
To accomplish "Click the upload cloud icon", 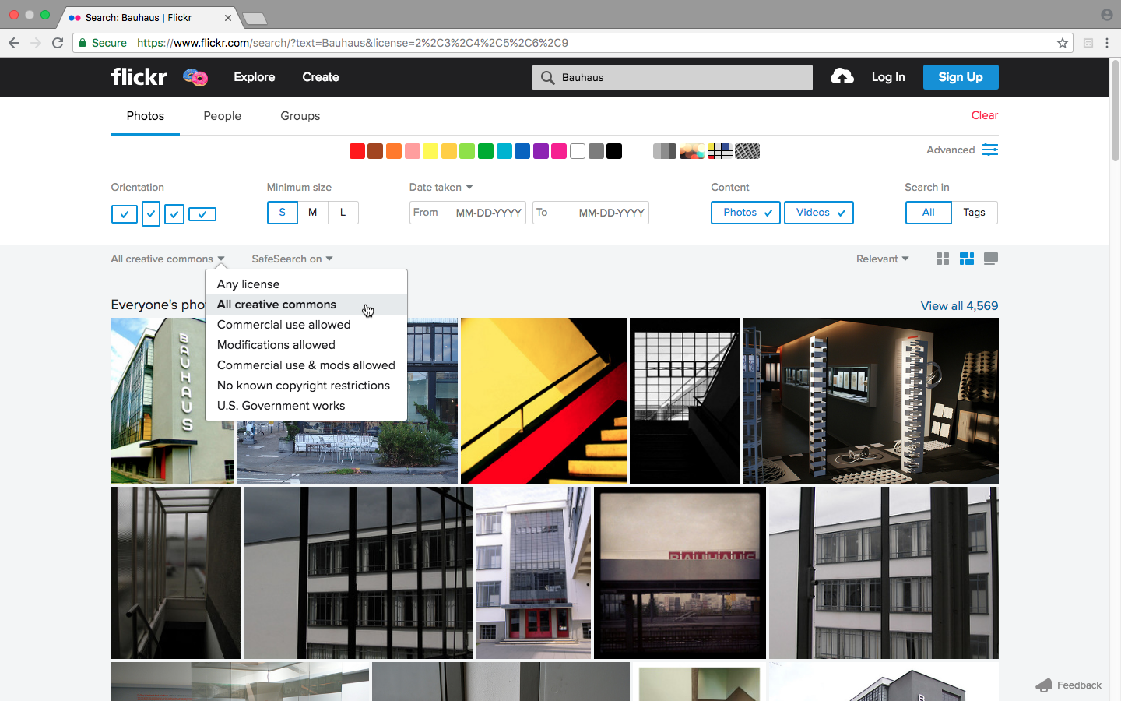I will click(x=842, y=76).
